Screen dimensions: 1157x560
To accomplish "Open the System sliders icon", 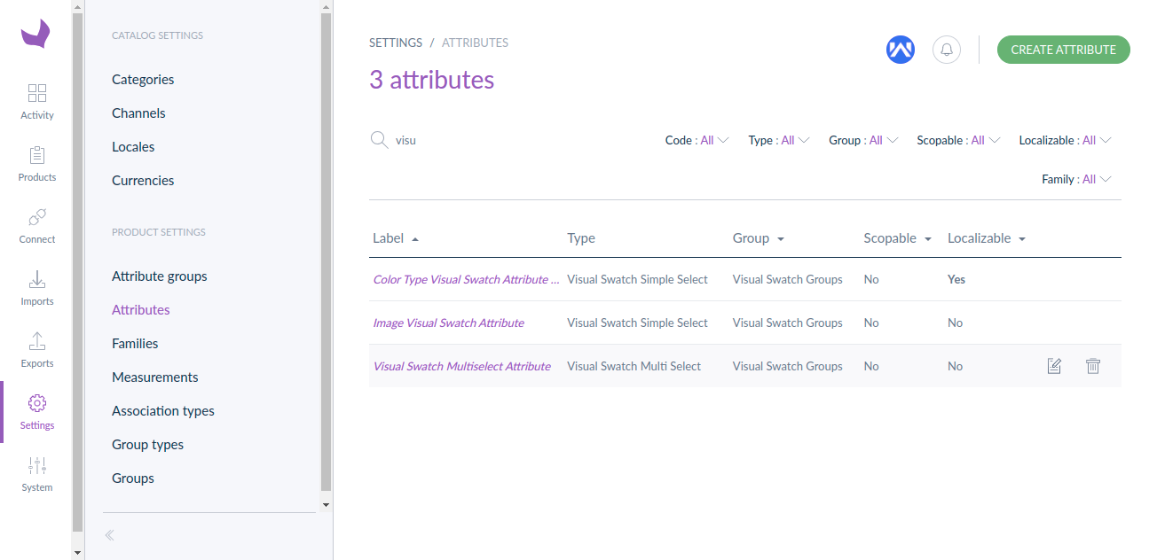I will [x=37, y=465].
